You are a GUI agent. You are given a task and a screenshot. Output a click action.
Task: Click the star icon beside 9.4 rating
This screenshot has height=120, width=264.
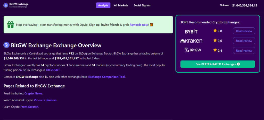click(x=215, y=50)
